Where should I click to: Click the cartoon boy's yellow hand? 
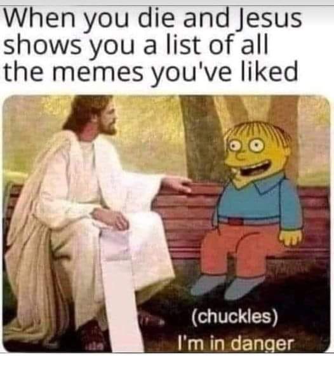pos(290,237)
